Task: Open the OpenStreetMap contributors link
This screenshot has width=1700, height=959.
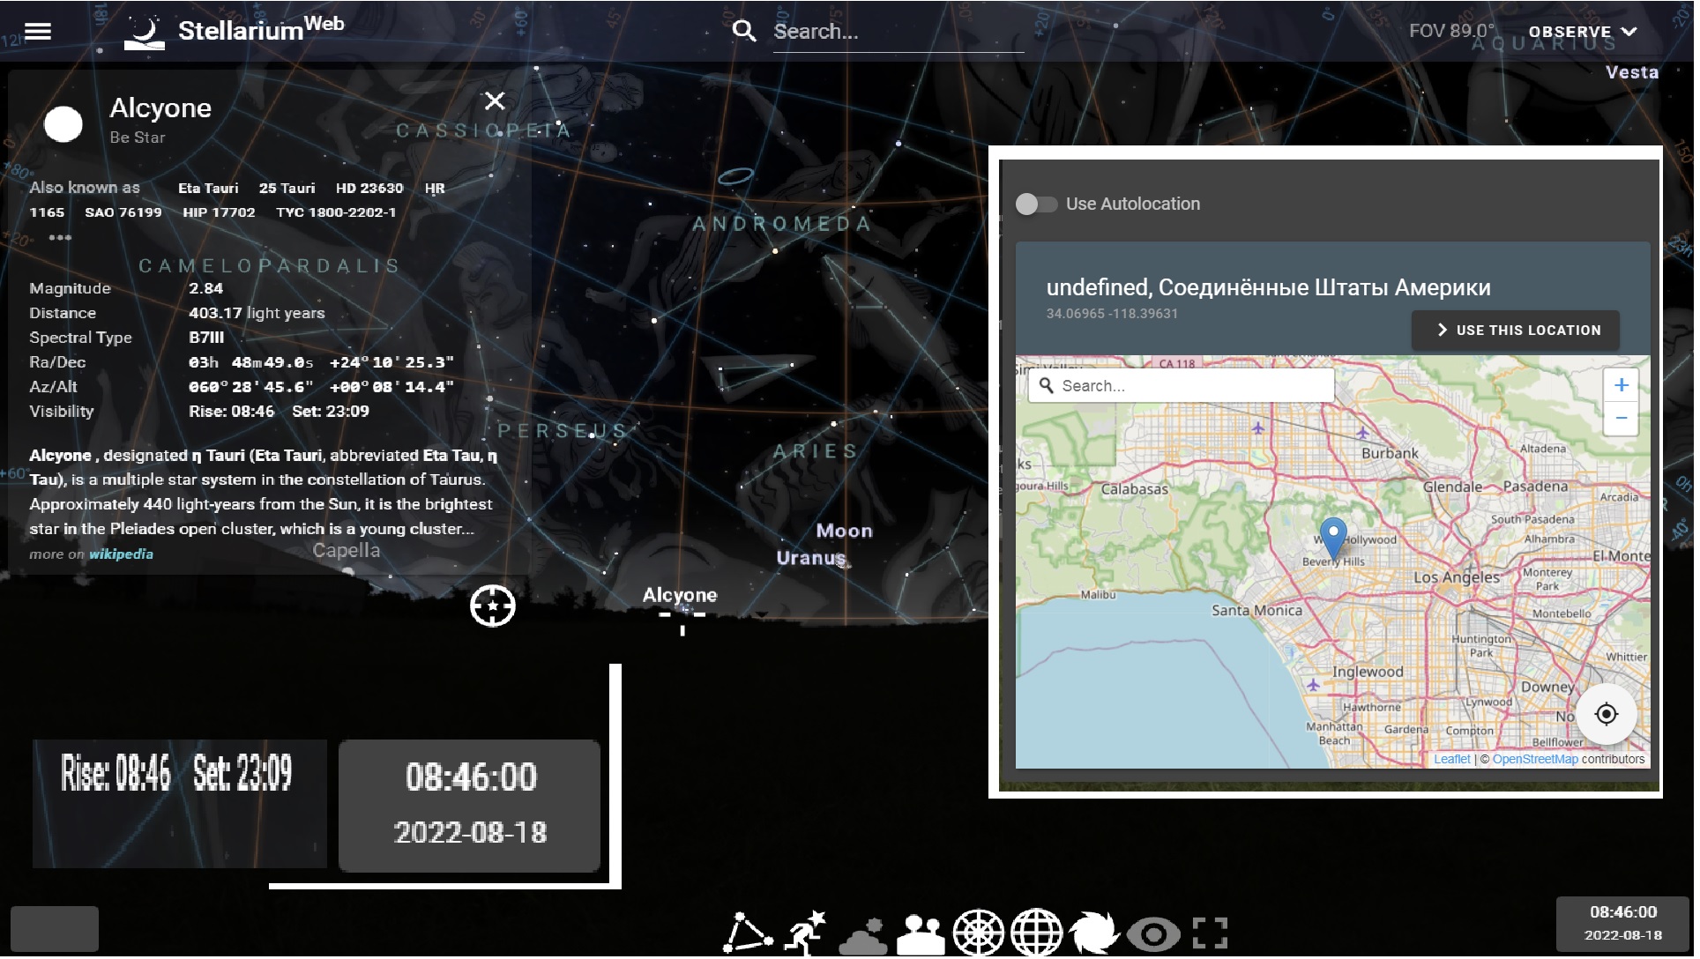Action: (x=1534, y=760)
